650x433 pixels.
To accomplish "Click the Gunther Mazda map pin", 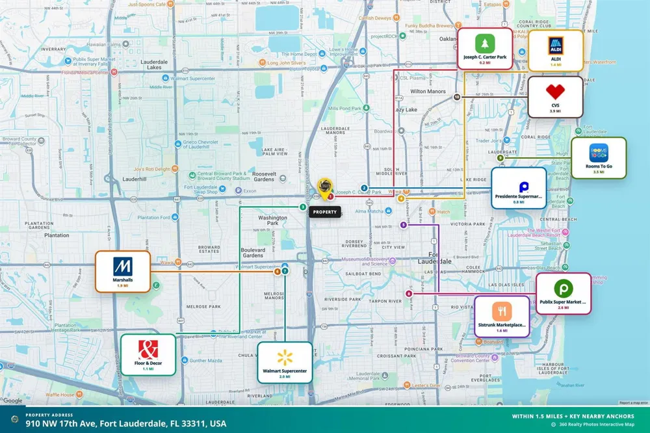I will [185, 360].
